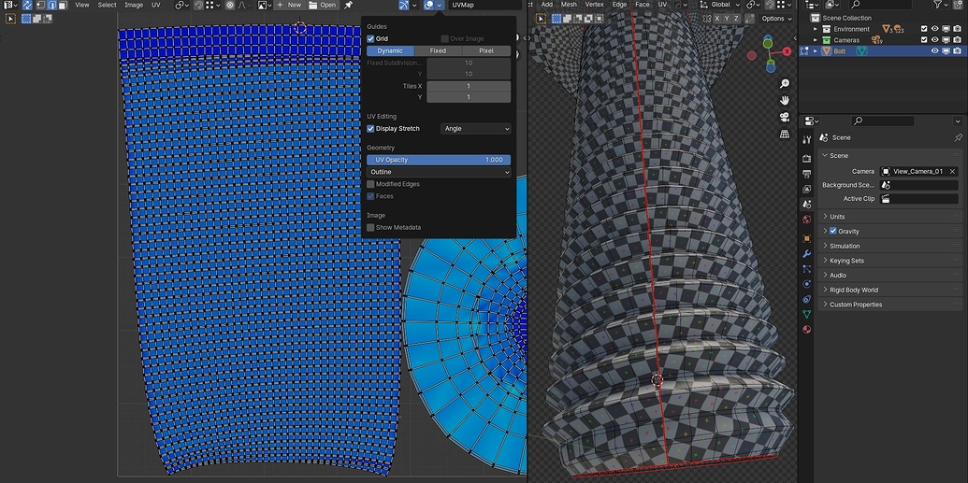The height and width of the screenshot is (483, 968).
Task: Open the Particles properties tab
Action: coord(806,269)
